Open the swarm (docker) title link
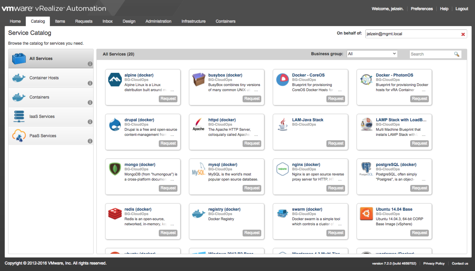Viewport: 475px width, 271px height. pos(307,209)
